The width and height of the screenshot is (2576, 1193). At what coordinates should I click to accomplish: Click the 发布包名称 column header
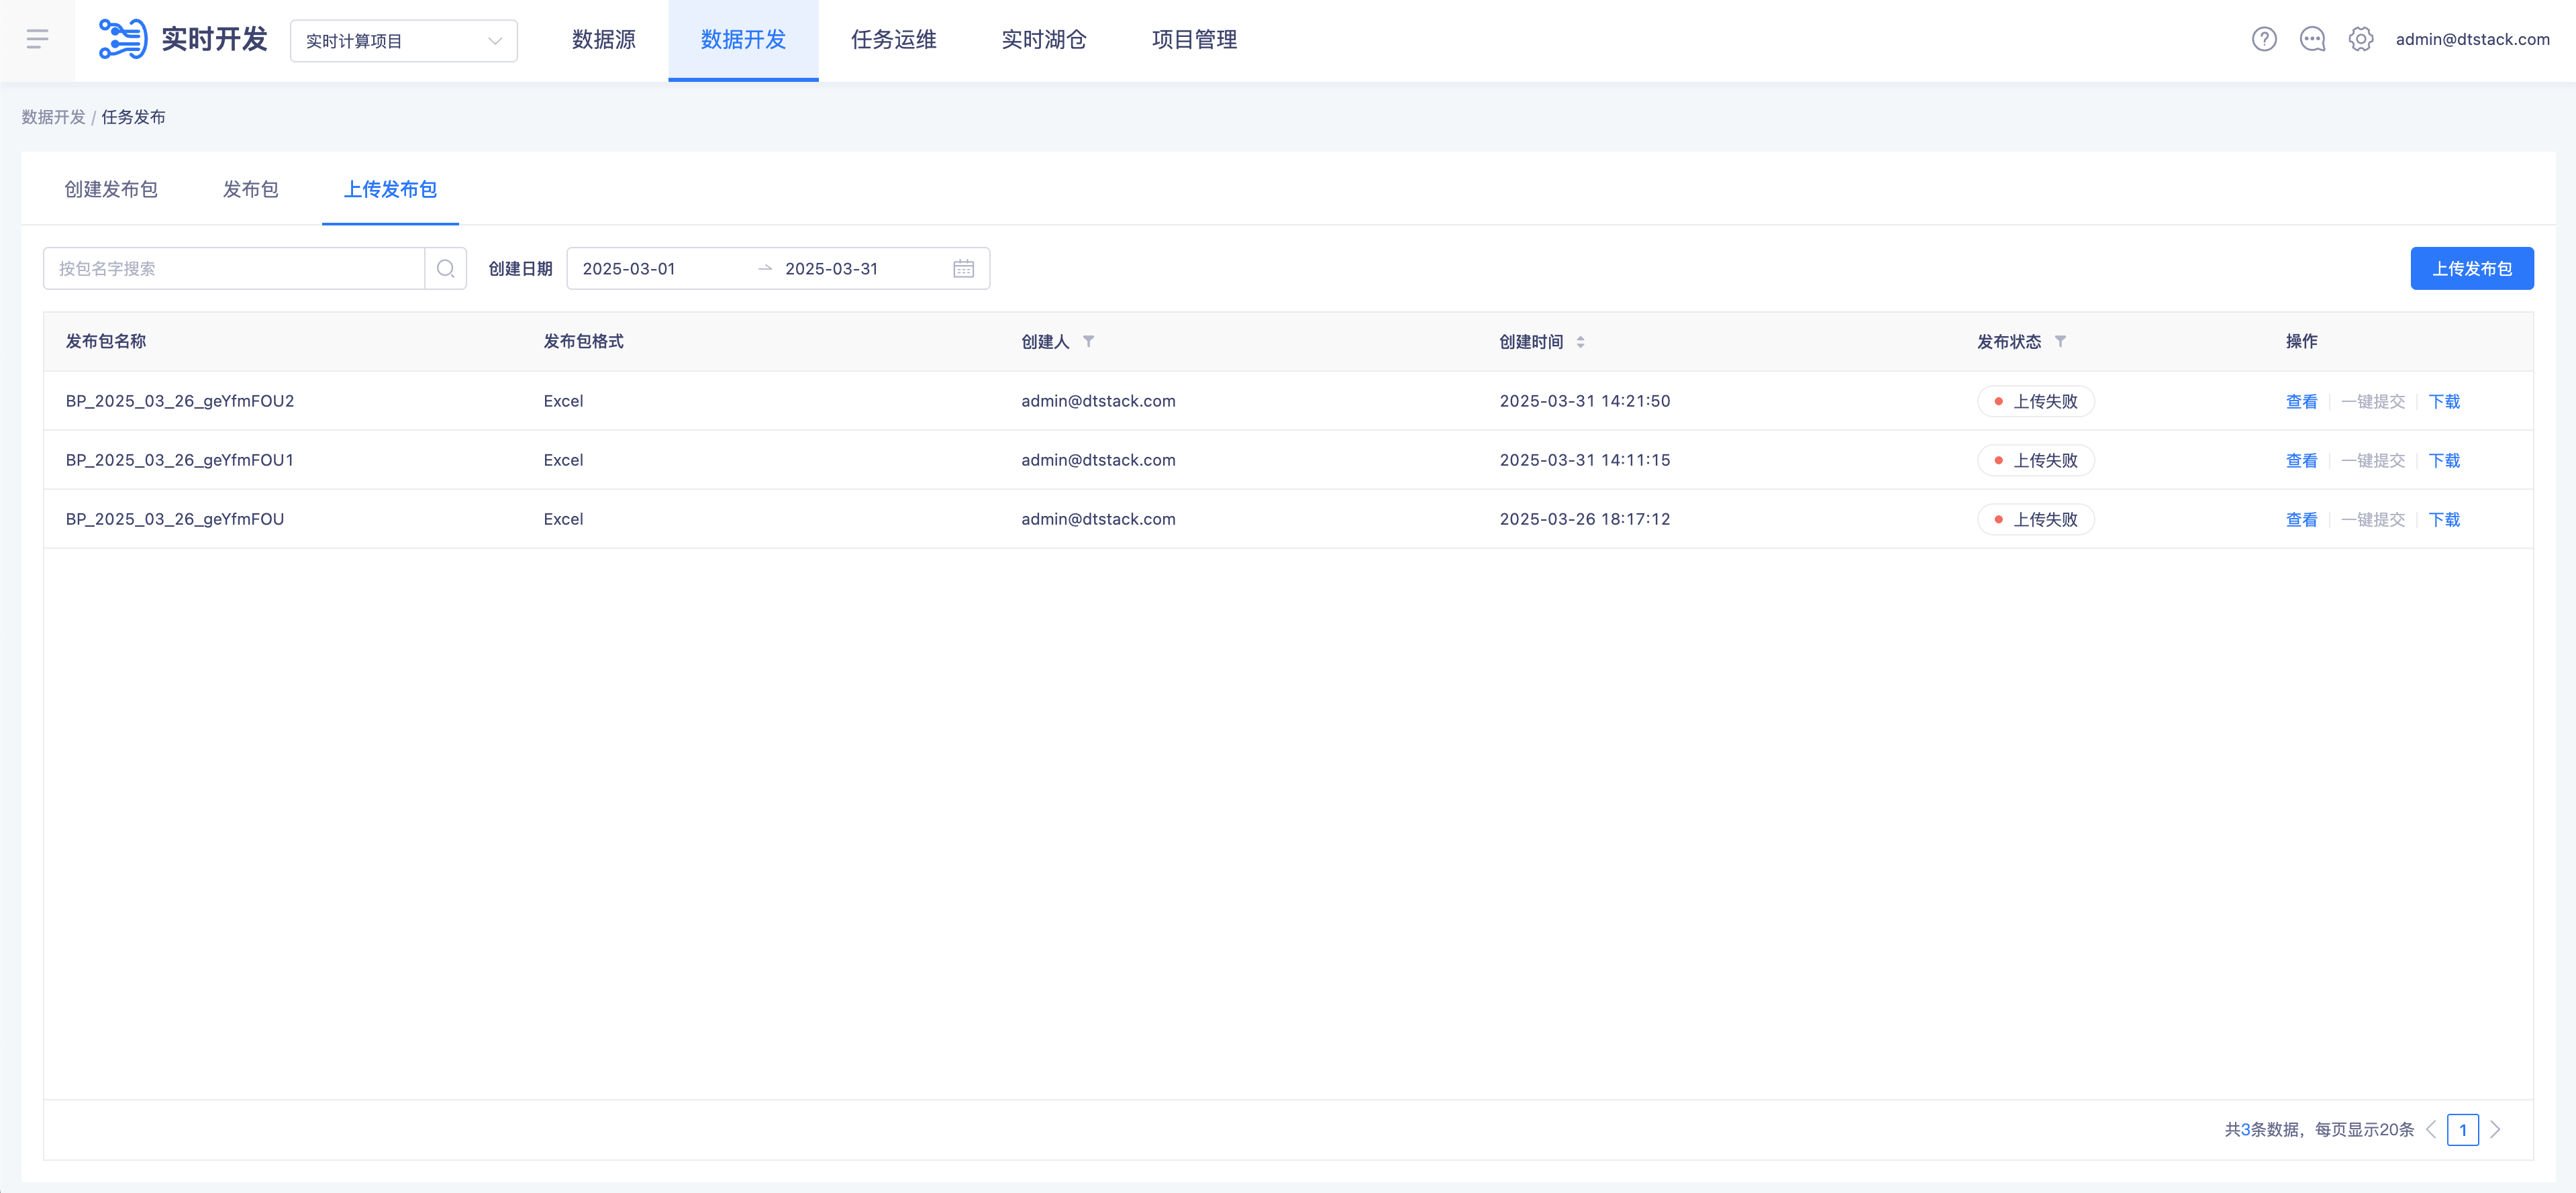106,342
